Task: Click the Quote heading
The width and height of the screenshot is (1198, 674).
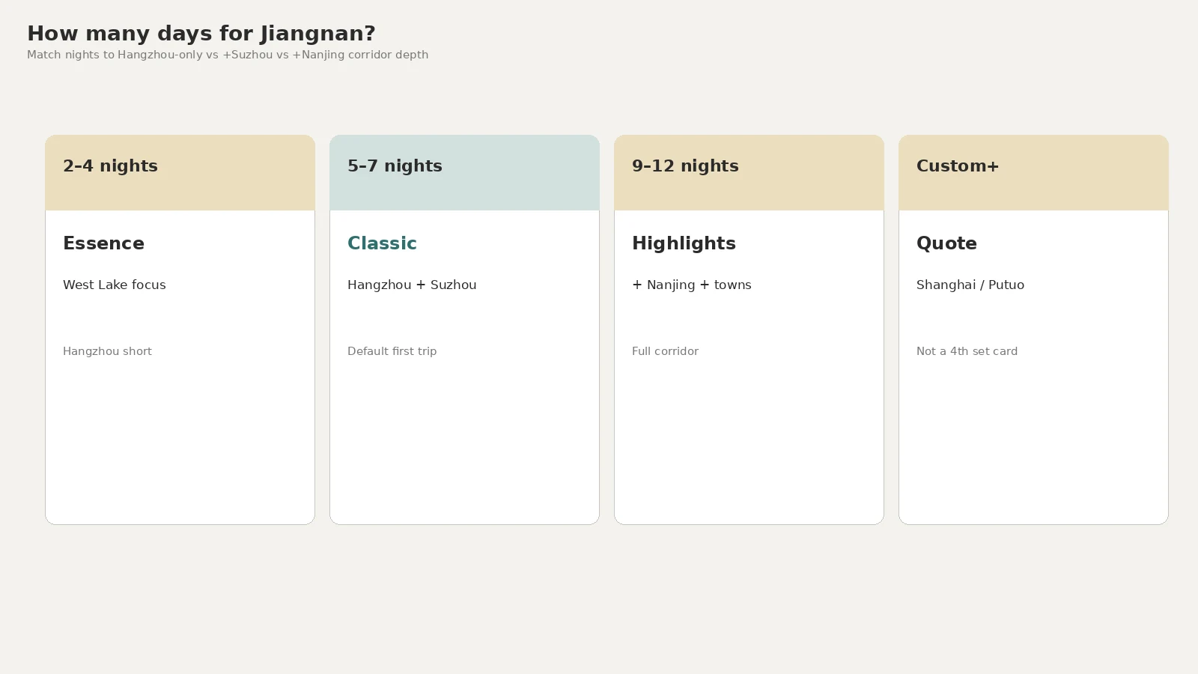Action: [946, 243]
